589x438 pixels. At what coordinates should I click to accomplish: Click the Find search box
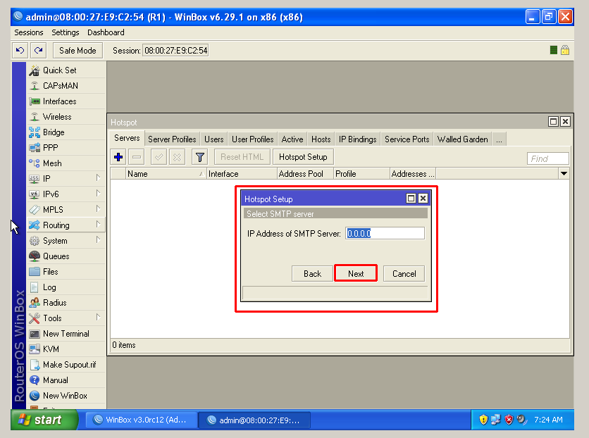click(x=548, y=158)
